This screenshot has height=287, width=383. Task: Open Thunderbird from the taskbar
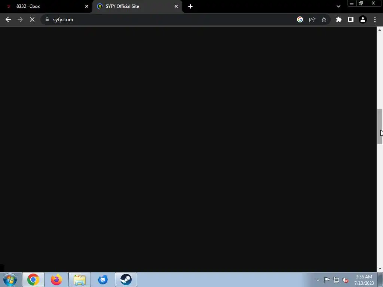pyautogui.click(x=103, y=280)
